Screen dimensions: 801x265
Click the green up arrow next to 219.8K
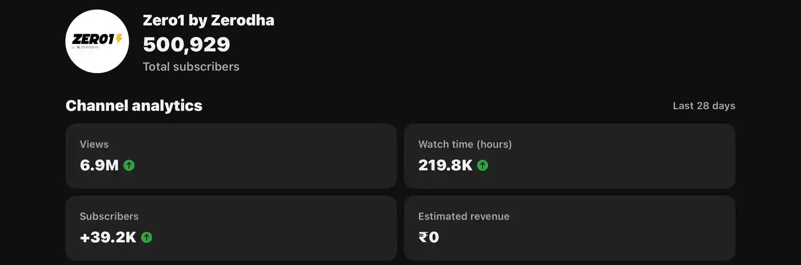coord(483,165)
